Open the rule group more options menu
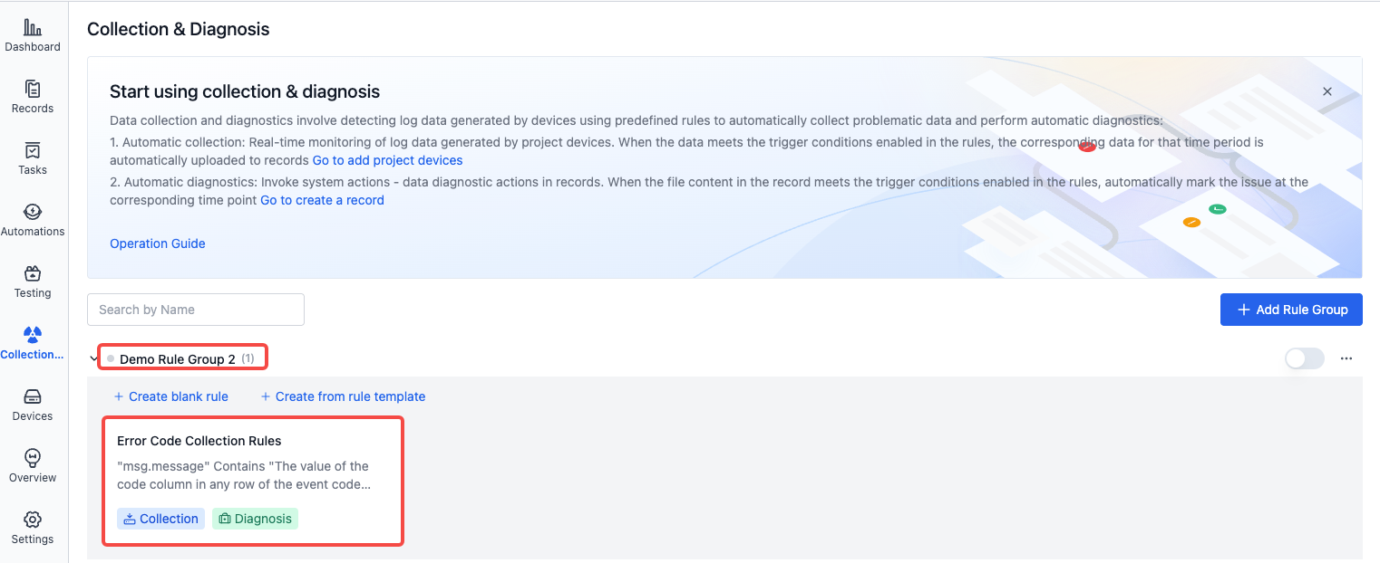The height and width of the screenshot is (563, 1380). (1346, 358)
